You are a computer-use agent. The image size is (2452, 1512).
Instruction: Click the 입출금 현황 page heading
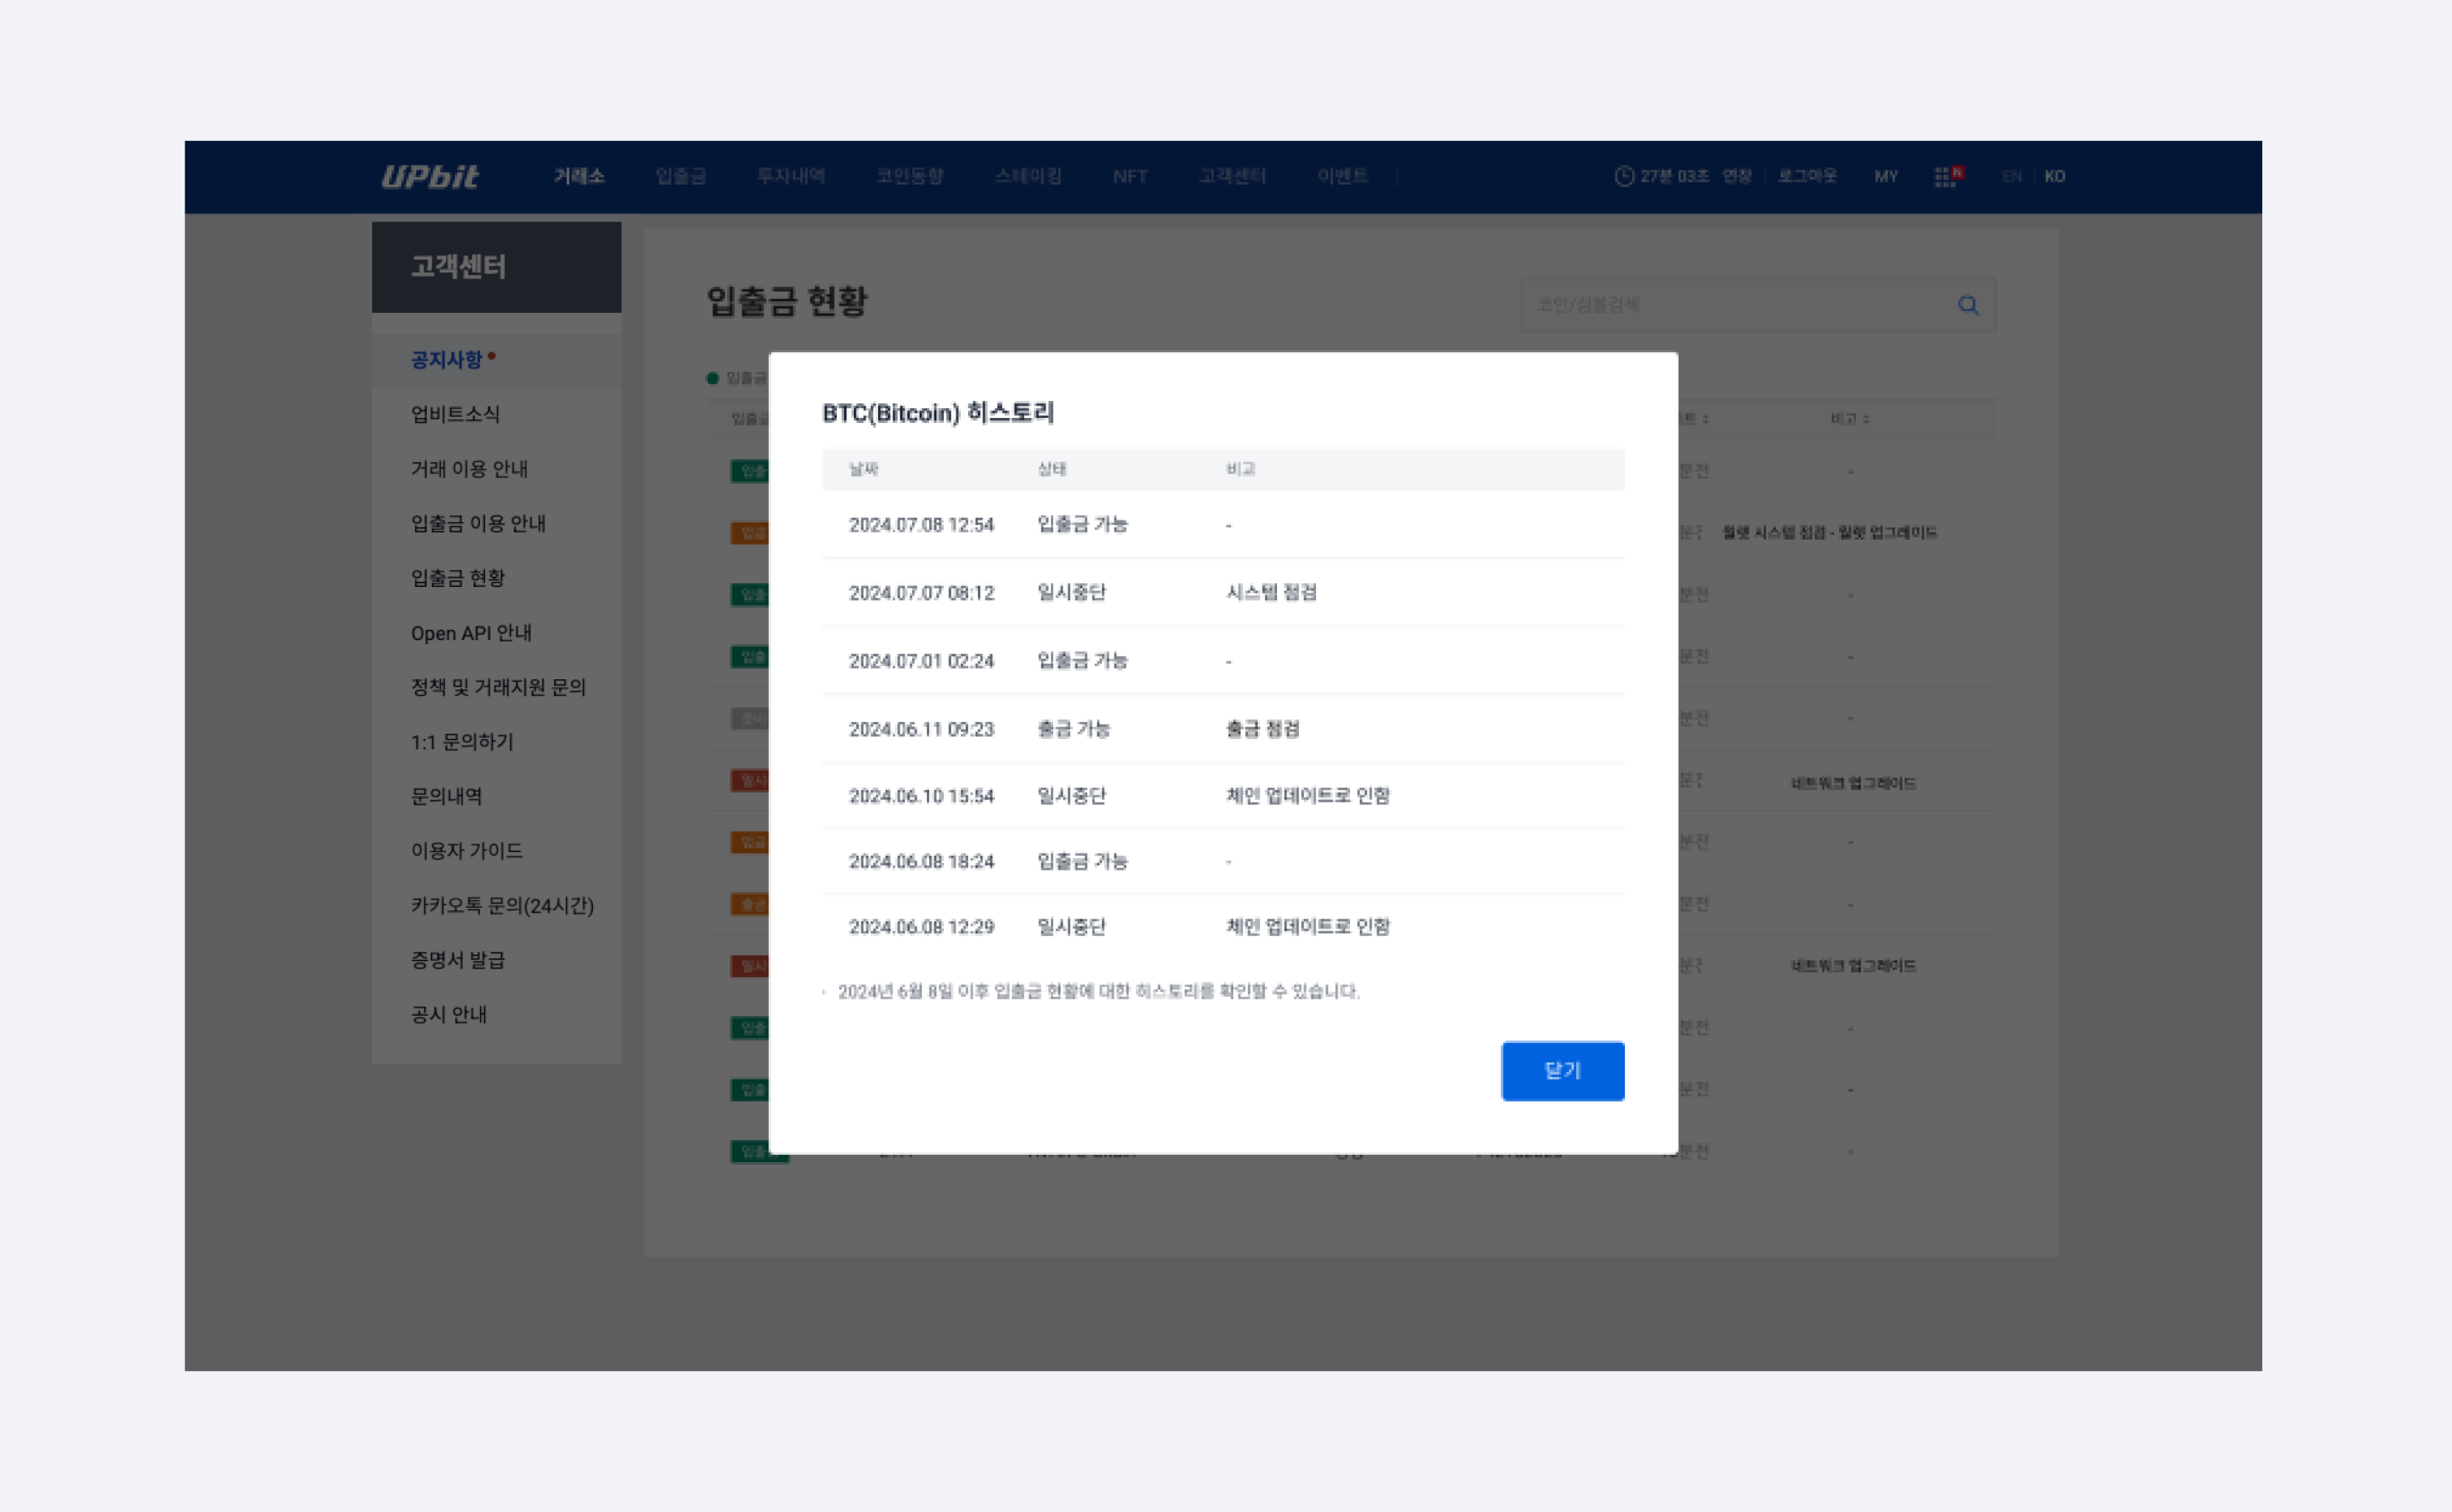787,301
